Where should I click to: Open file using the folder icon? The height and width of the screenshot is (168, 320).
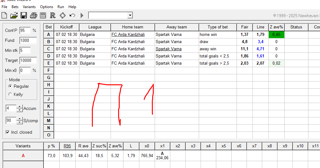(x=14, y=15)
